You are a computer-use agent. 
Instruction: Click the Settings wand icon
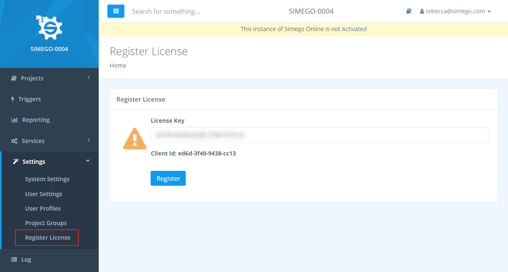click(x=15, y=161)
